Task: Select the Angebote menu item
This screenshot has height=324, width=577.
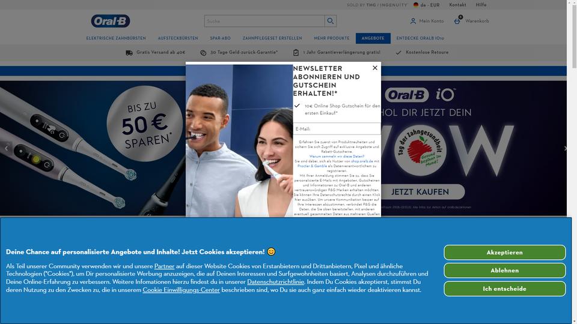Action: 373,38
